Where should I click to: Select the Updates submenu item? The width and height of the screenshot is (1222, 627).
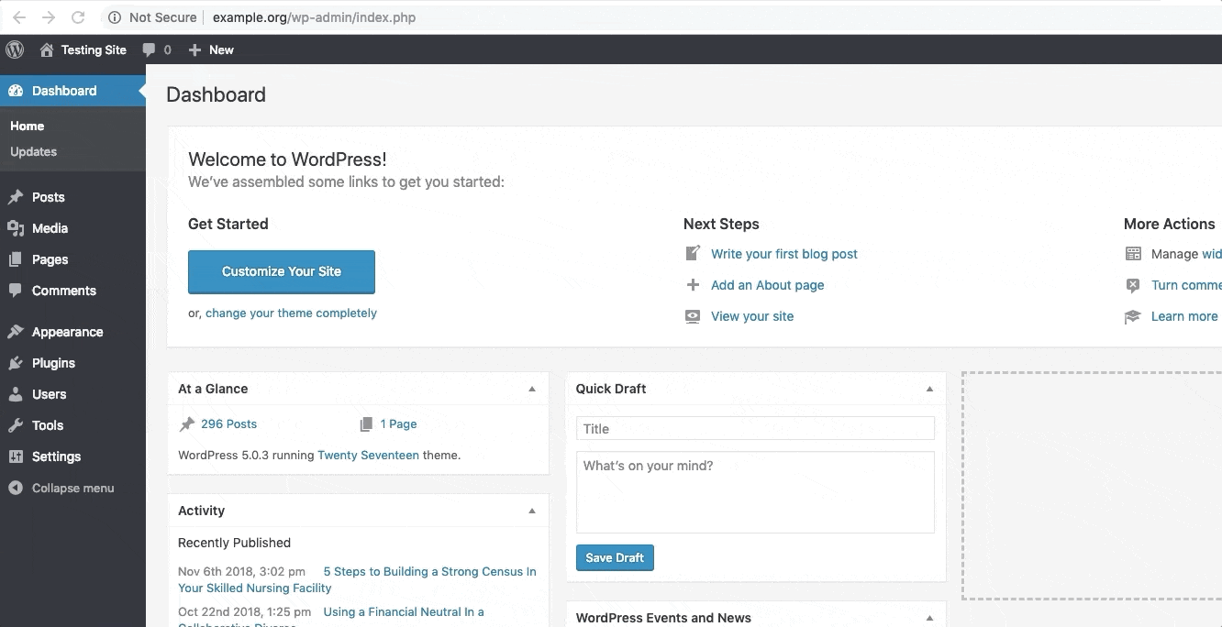click(33, 151)
